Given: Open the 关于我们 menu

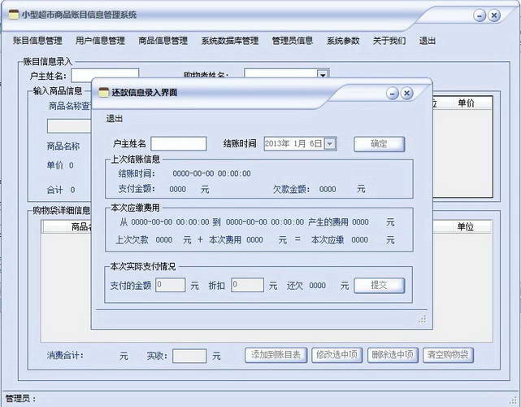Looking at the screenshot, I should point(389,41).
